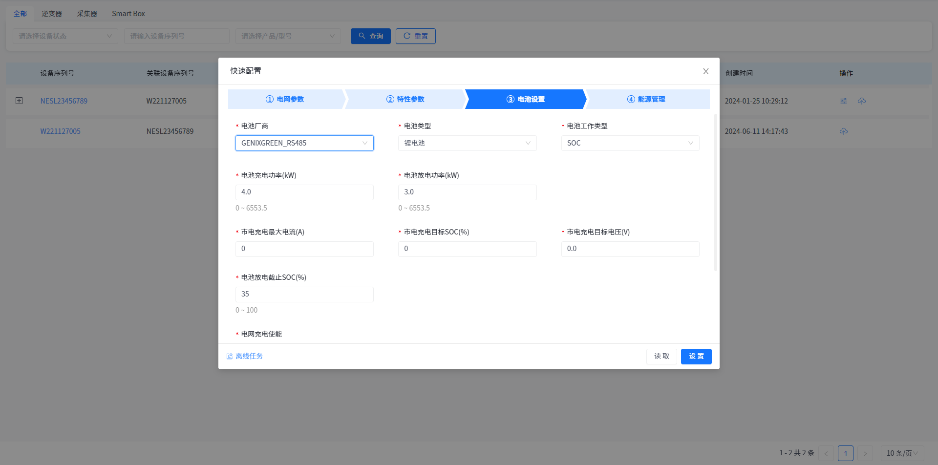Switch to step 4 能源管理
938x465 pixels.
click(x=646, y=99)
